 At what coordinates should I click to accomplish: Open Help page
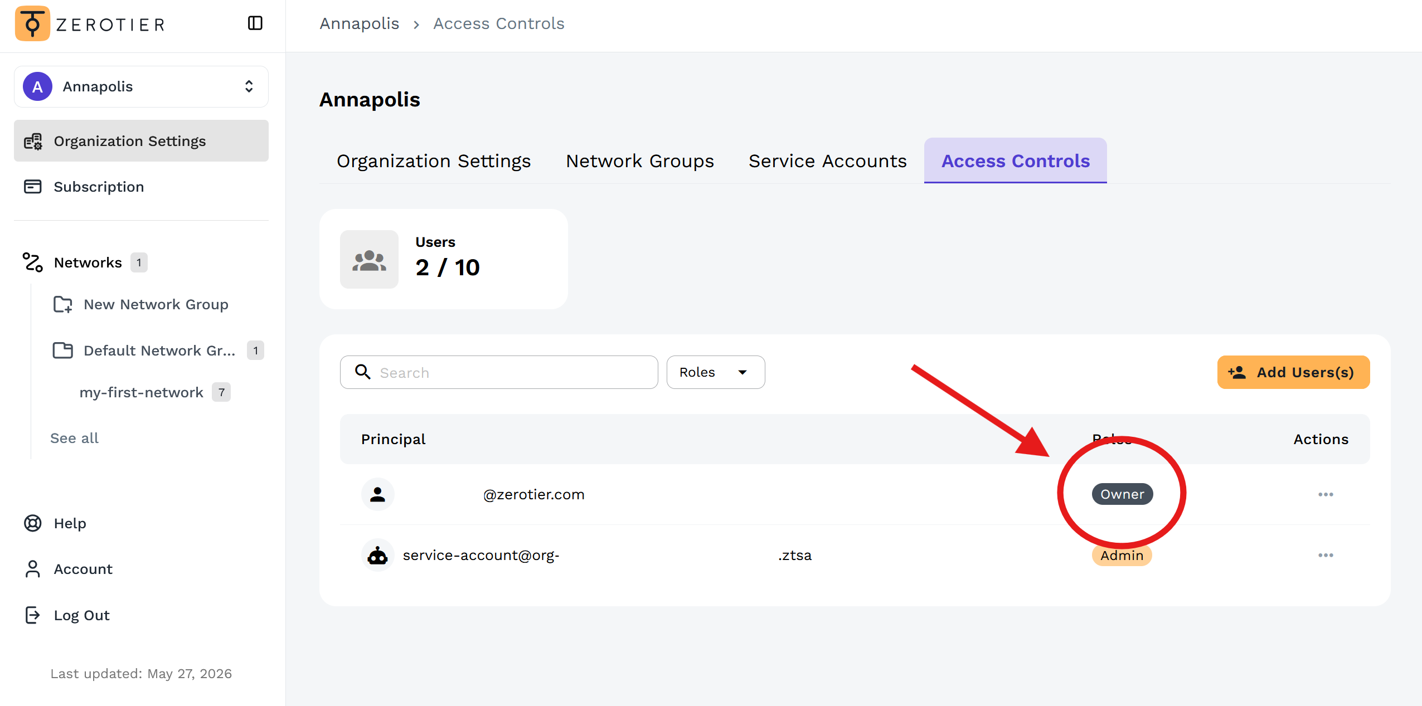70,523
